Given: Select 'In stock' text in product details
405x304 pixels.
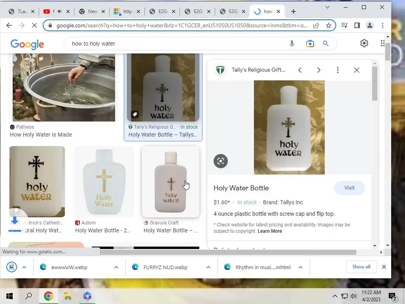Looking at the screenshot, I should click(x=247, y=202).
